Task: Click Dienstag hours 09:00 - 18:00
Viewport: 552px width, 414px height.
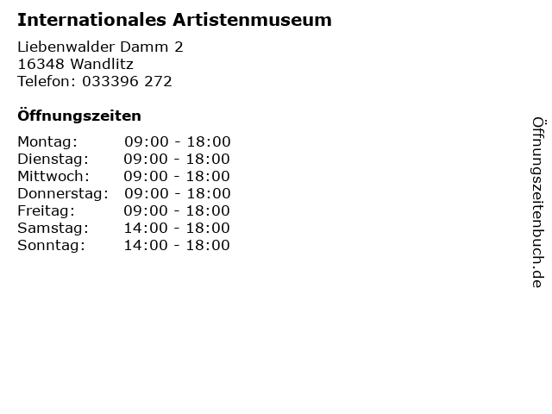Action: coord(177,159)
